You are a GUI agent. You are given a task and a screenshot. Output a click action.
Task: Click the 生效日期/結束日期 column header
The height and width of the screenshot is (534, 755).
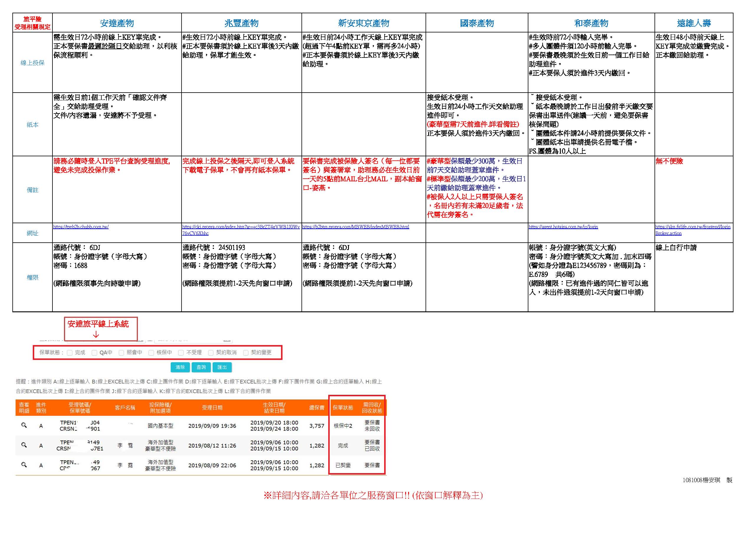[274, 408]
